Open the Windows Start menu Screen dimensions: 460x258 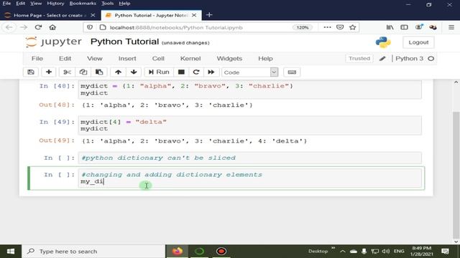(11, 252)
